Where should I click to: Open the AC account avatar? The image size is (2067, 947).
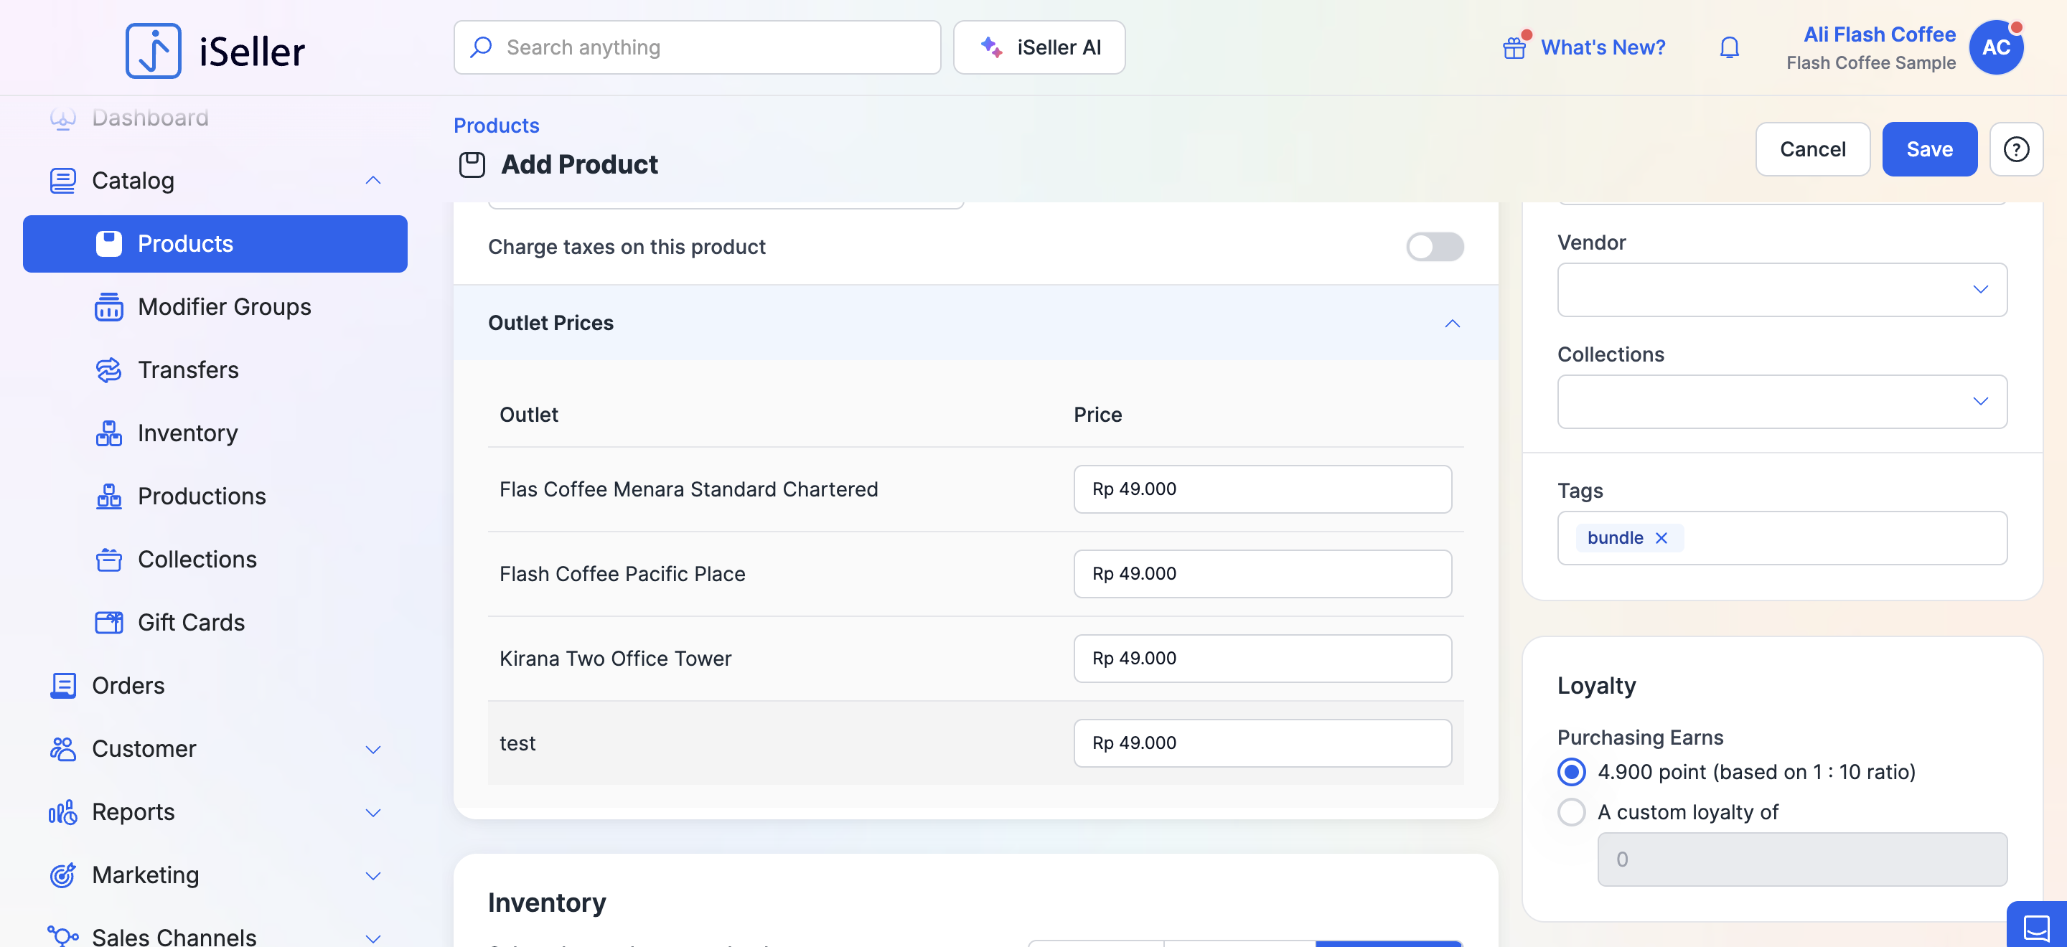pyautogui.click(x=1995, y=47)
